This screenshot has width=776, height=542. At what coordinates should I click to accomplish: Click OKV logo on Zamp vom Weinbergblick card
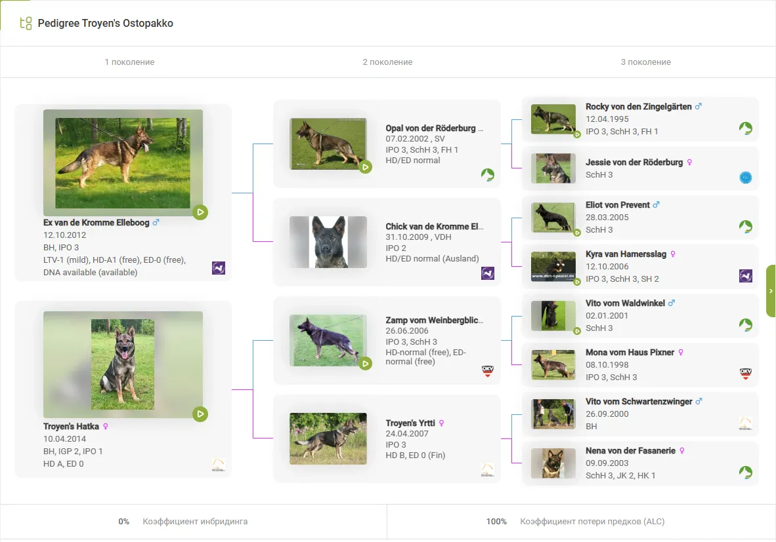[x=487, y=372]
